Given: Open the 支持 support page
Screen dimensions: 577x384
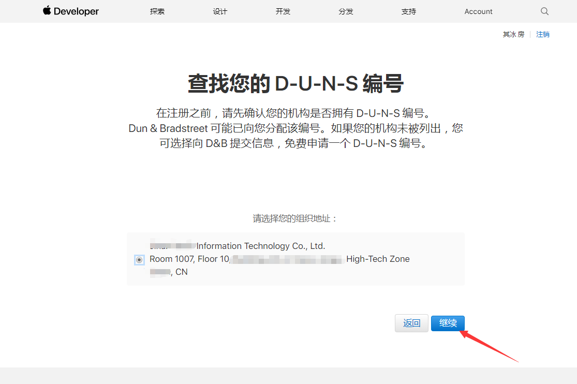Looking at the screenshot, I should [409, 11].
